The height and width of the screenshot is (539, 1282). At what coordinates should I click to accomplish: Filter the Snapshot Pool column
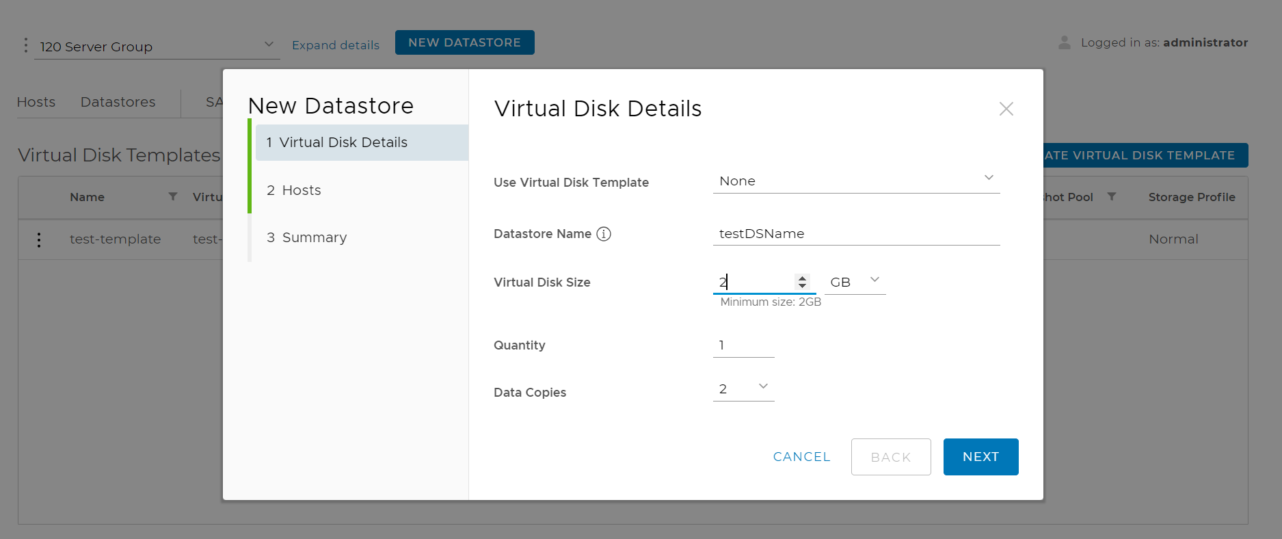pyautogui.click(x=1112, y=197)
